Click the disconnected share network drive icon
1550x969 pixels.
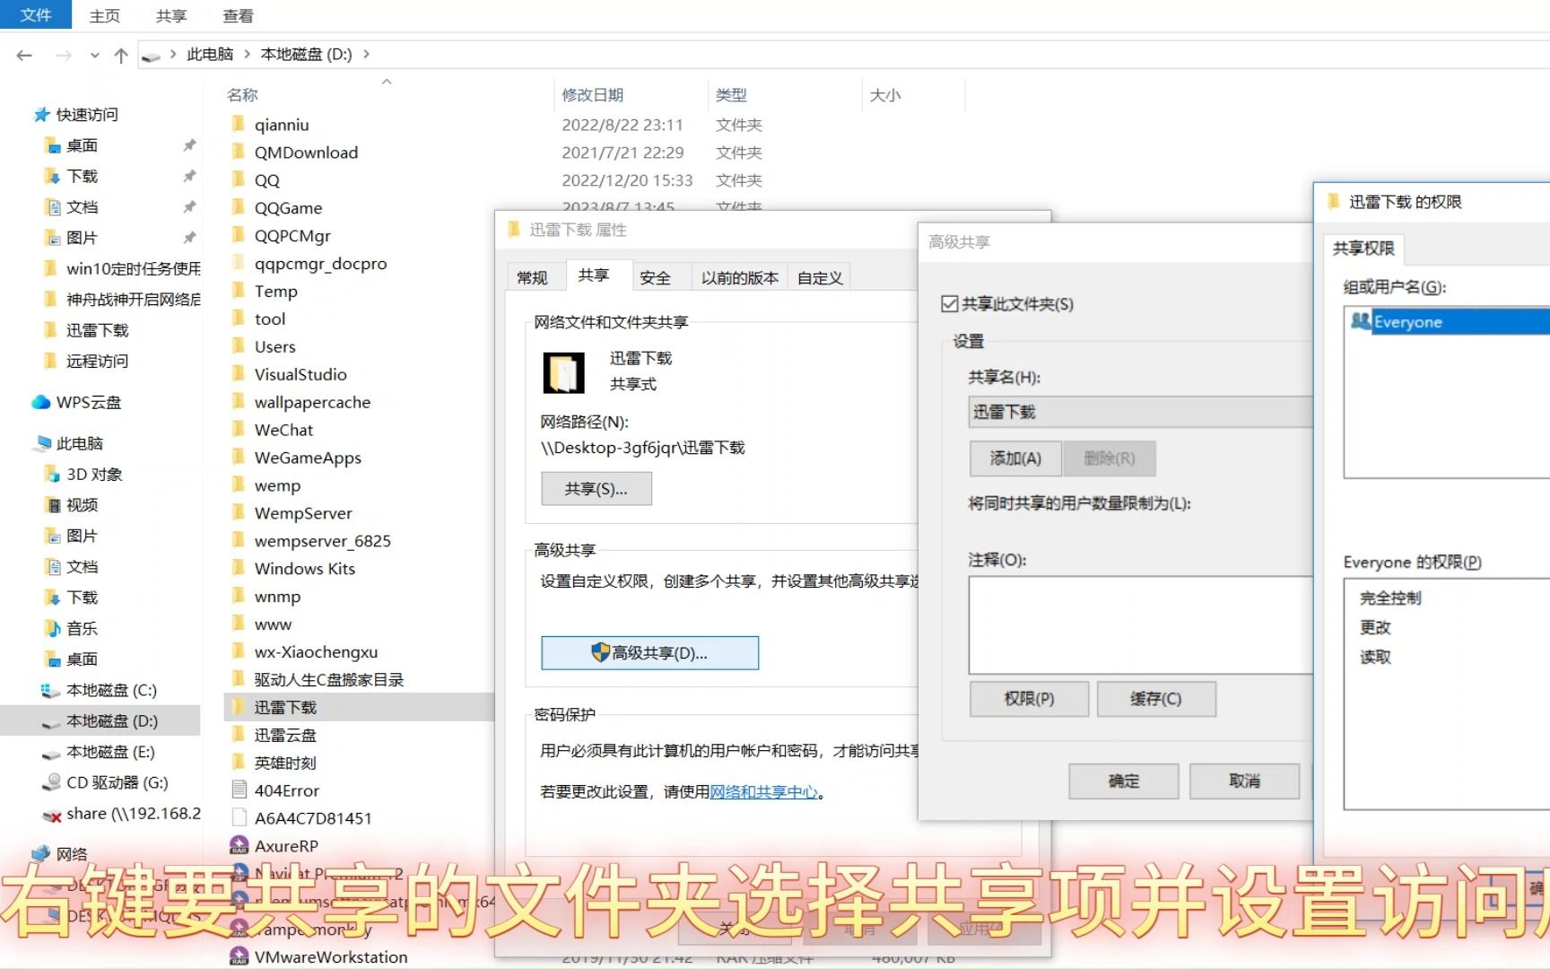click(x=51, y=814)
